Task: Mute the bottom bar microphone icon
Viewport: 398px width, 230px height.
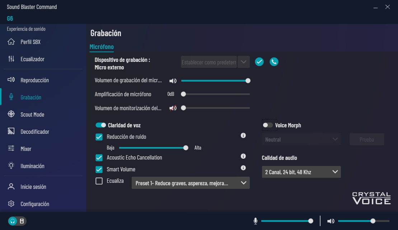Action: [256, 221]
